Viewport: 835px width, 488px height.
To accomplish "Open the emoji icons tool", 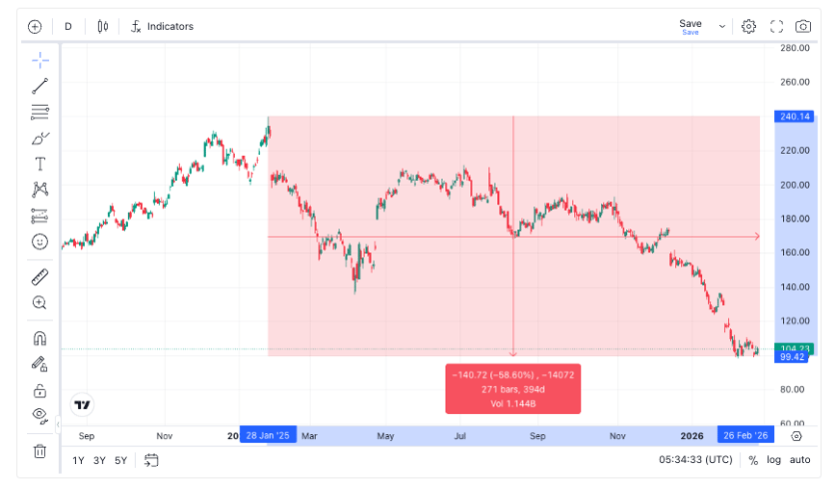I will point(39,242).
